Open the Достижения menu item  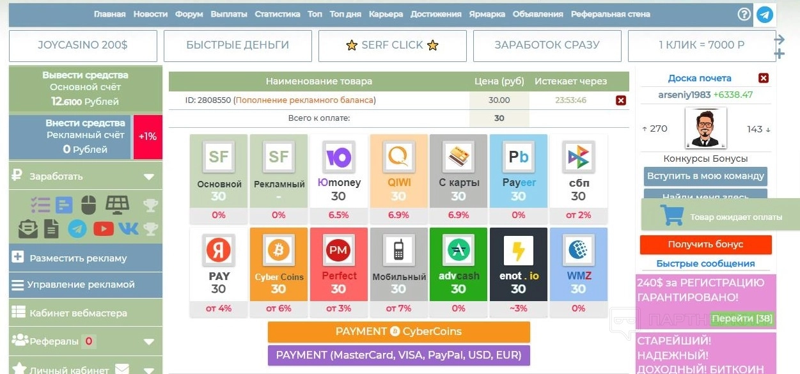pos(435,14)
